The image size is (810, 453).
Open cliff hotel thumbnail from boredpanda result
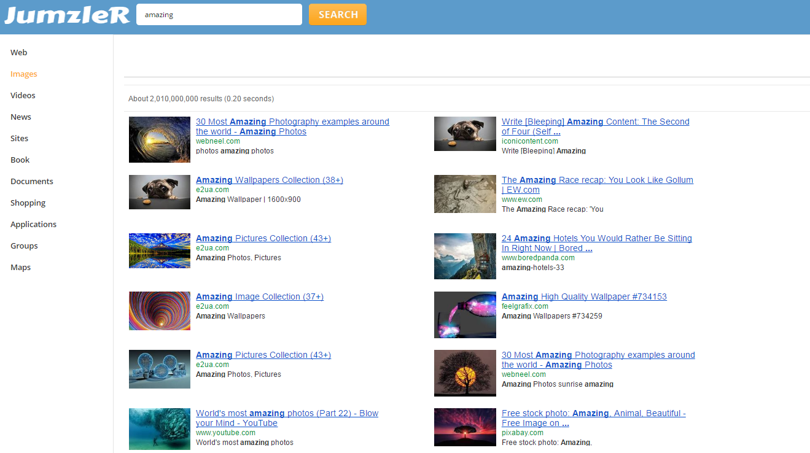[x=465, y=256]
